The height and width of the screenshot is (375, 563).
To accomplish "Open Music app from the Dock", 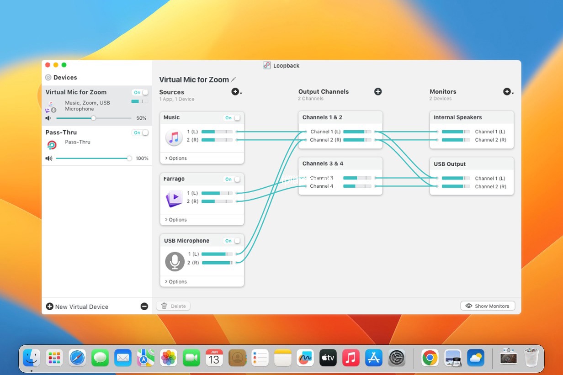I will pos(351,358).
